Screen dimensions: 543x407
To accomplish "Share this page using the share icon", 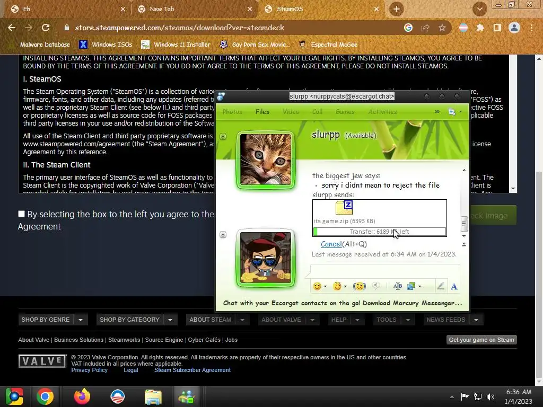I will tap(425, 28).
